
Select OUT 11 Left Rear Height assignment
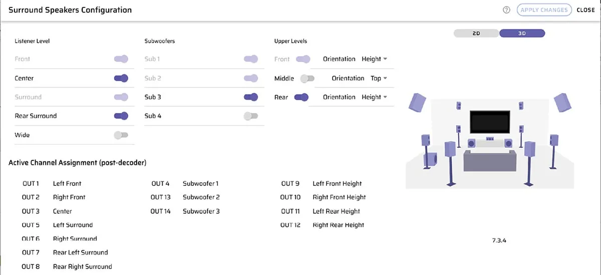320,211
